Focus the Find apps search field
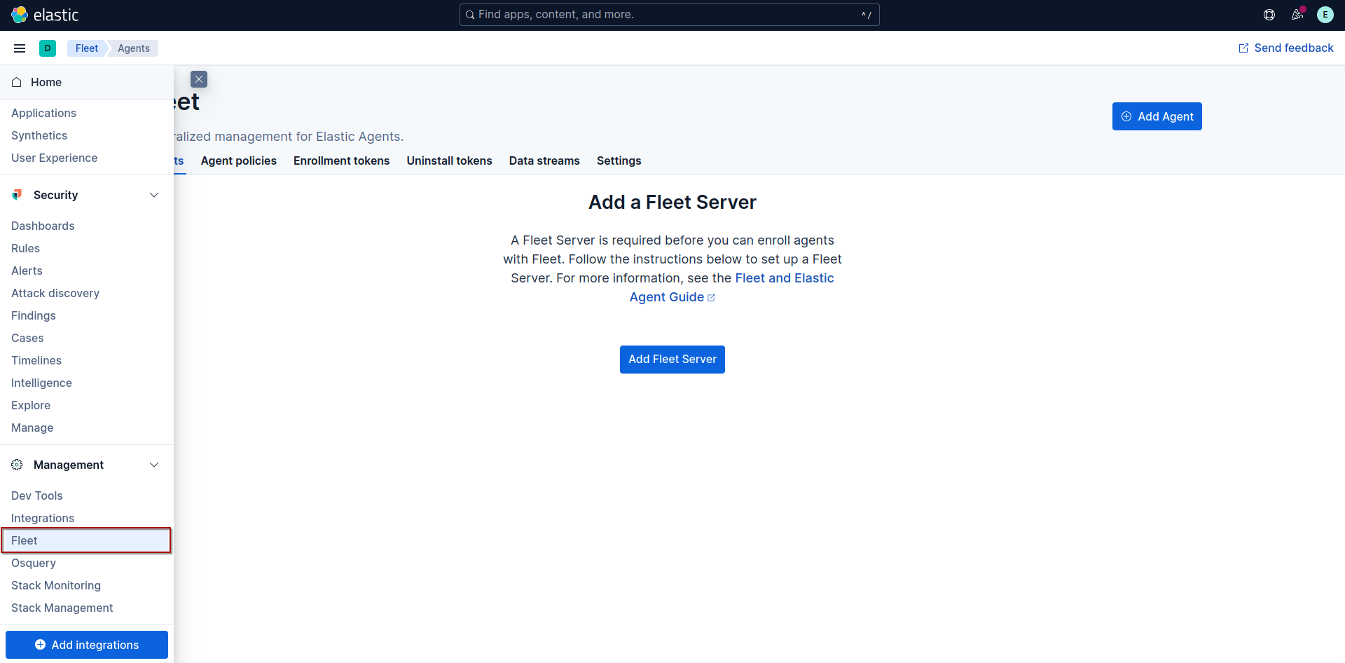Screen dimensions: 1345x663 (x=669, y=15)
